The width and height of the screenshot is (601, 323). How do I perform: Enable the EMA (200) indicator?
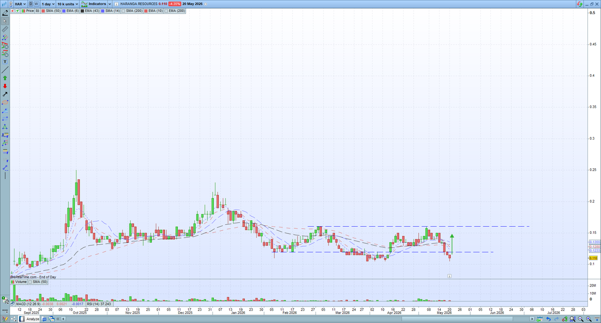(x=175, y=11)
